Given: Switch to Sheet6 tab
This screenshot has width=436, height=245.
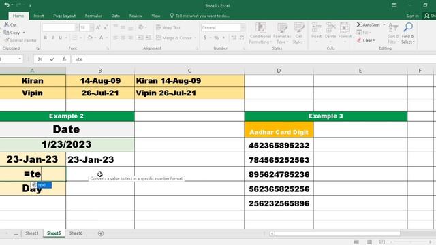Looking at the screenshot, I should [x=76, y=233].
